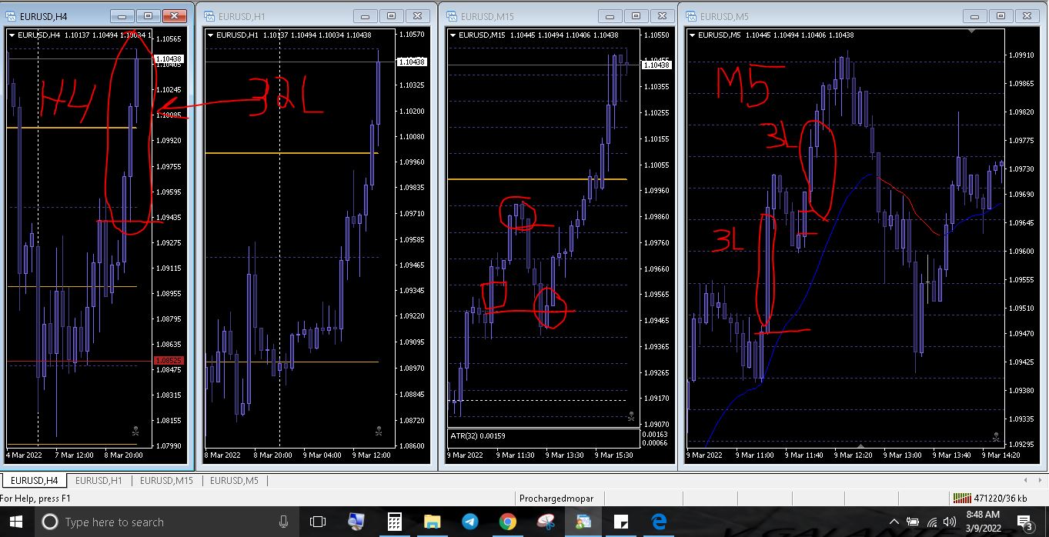Click the ATR(32) 0.00159 indicator label
The height and width of the screenshot is (537, 1049).
478,436
